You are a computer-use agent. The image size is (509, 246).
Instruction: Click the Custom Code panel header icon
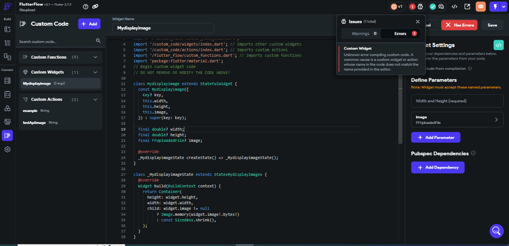click(23, 24)
